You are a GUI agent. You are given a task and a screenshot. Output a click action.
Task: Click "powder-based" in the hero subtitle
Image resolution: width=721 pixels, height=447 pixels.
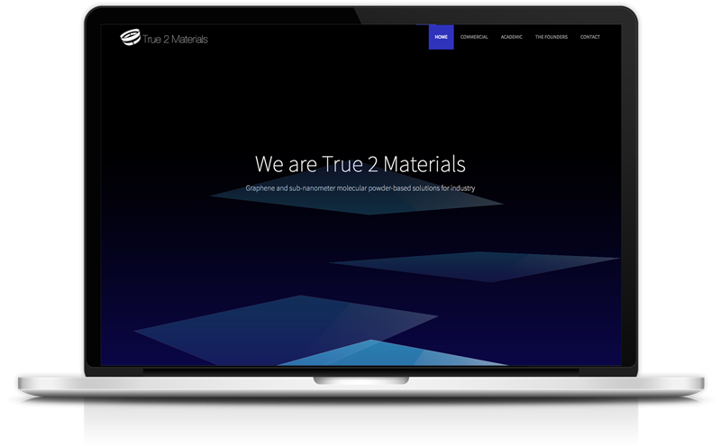click(390, 188)
